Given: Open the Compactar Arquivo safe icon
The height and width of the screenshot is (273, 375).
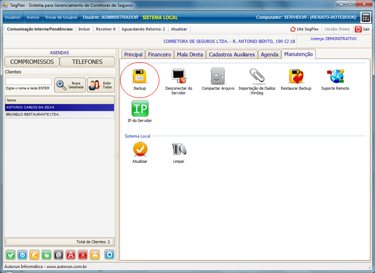Looking at the screenshot, I should (218, 76).
